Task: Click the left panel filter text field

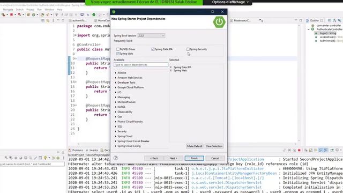Action: tap(32, 164)
